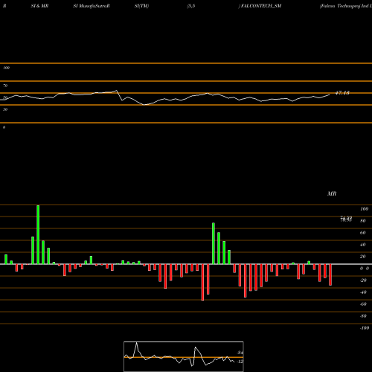
Task: Click the FALCONTECH_SM symbol title text
Action: coord(261,6)
